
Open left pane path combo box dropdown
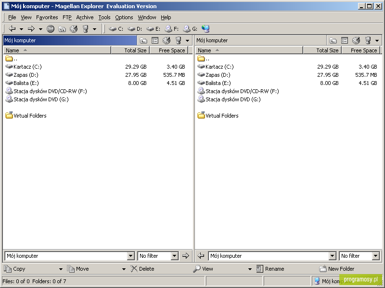pos(131,256)
